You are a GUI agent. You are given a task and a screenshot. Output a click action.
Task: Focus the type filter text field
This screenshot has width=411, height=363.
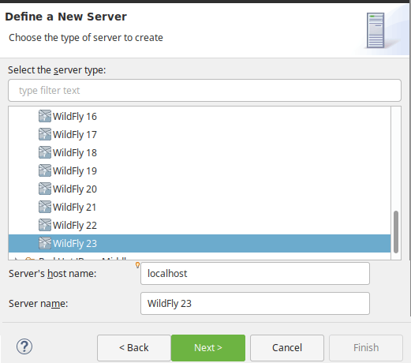(204, 90)
